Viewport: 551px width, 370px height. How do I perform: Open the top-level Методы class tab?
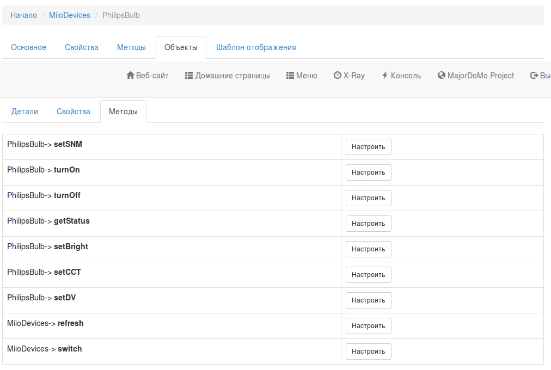pyautogui.click(x=131, y=47)
